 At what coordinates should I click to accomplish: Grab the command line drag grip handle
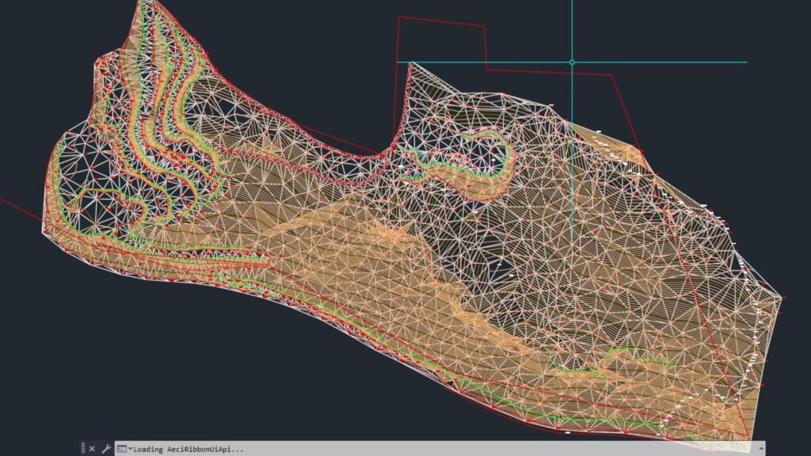click(x=82, y=449)
